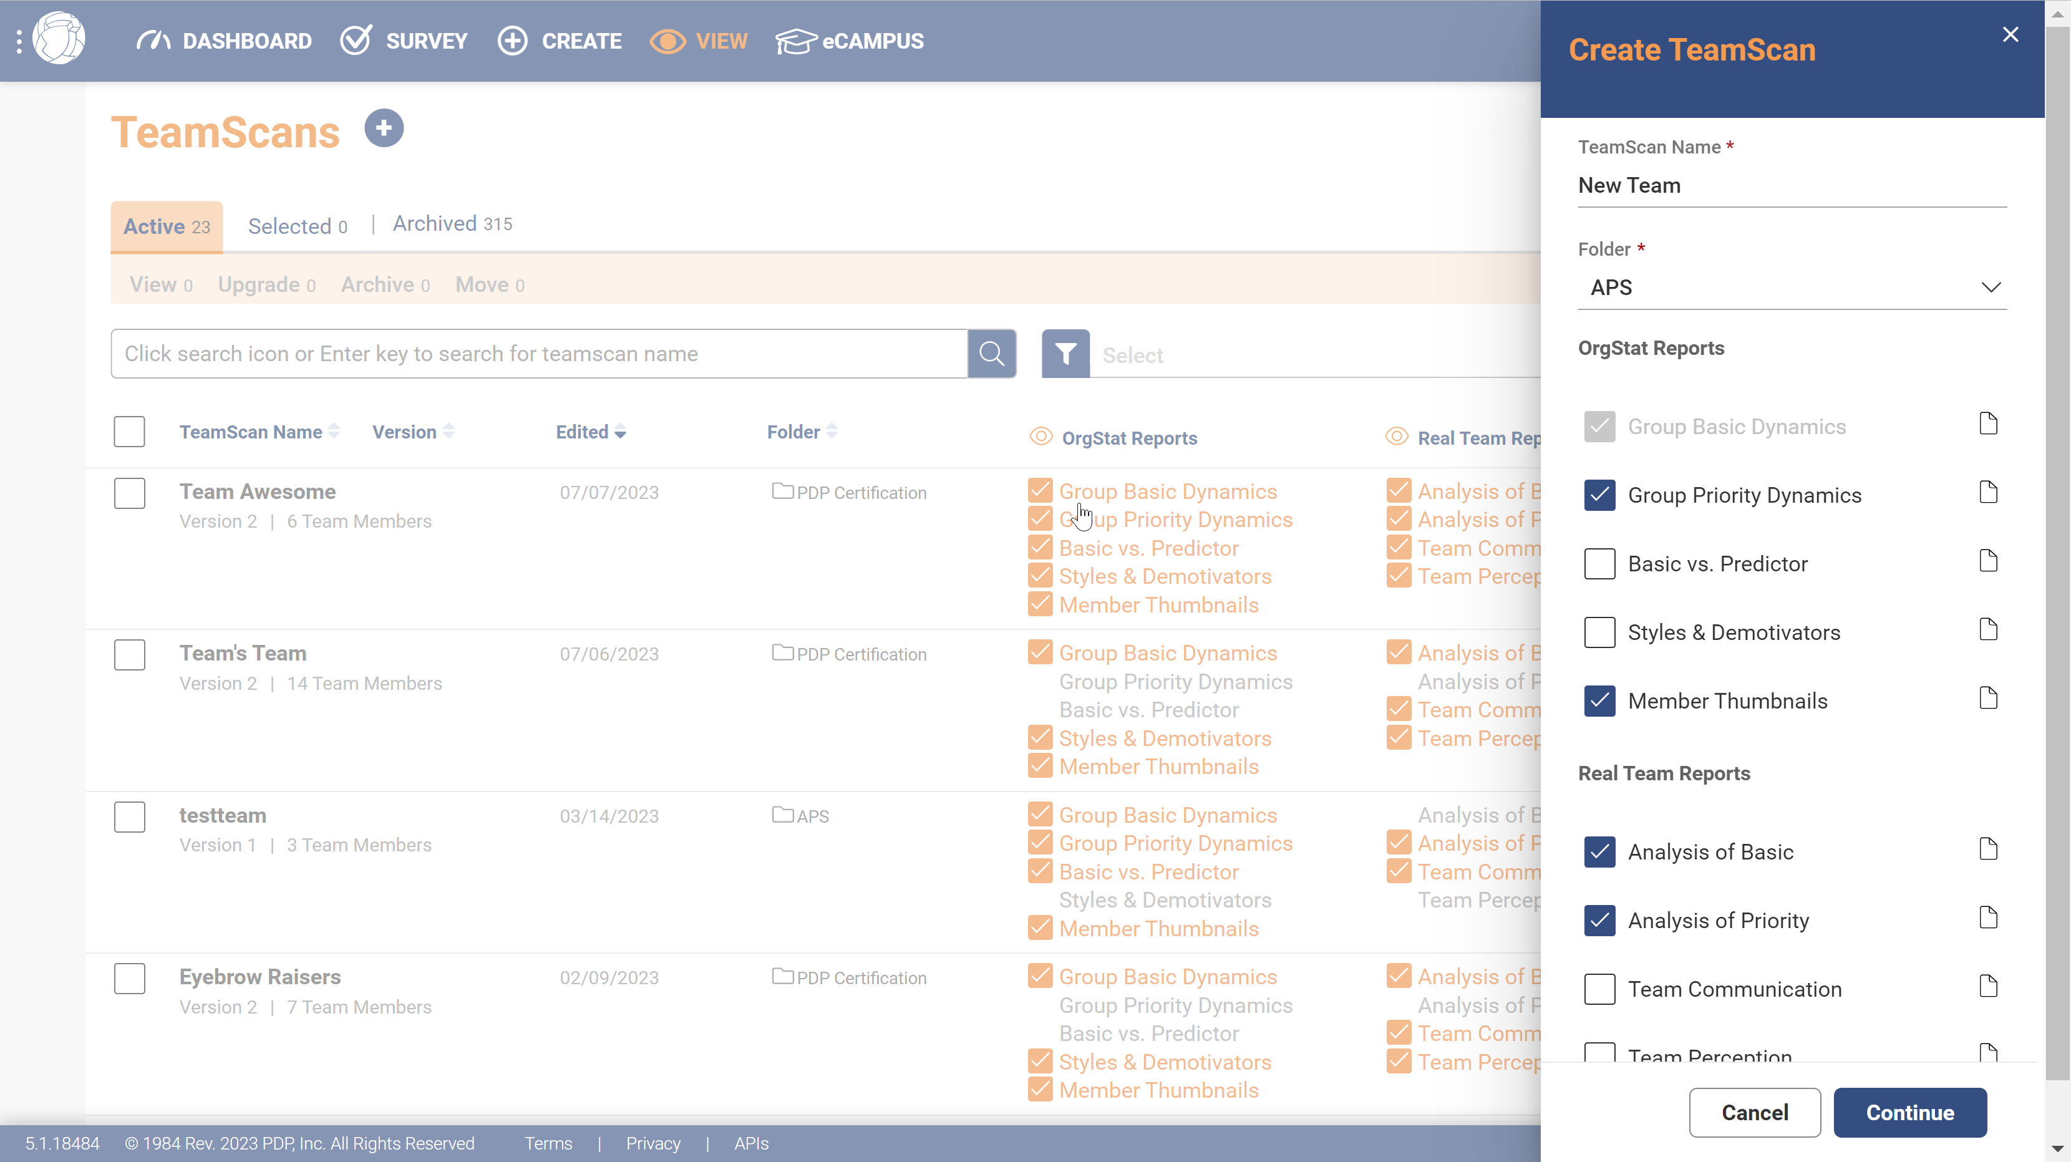Create a new TeamScan with the plus icon

pyautogui.click(x=384, y=128)
